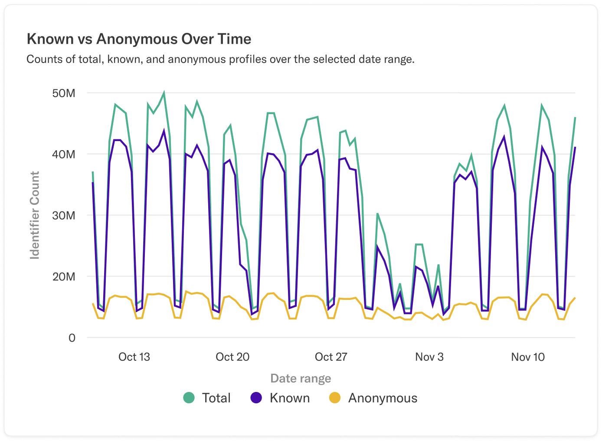Click the chart title Known vs Anonymous Over Time
This screenshot has height=441, width=602.
pyautogui.click(x=139, y=39)
